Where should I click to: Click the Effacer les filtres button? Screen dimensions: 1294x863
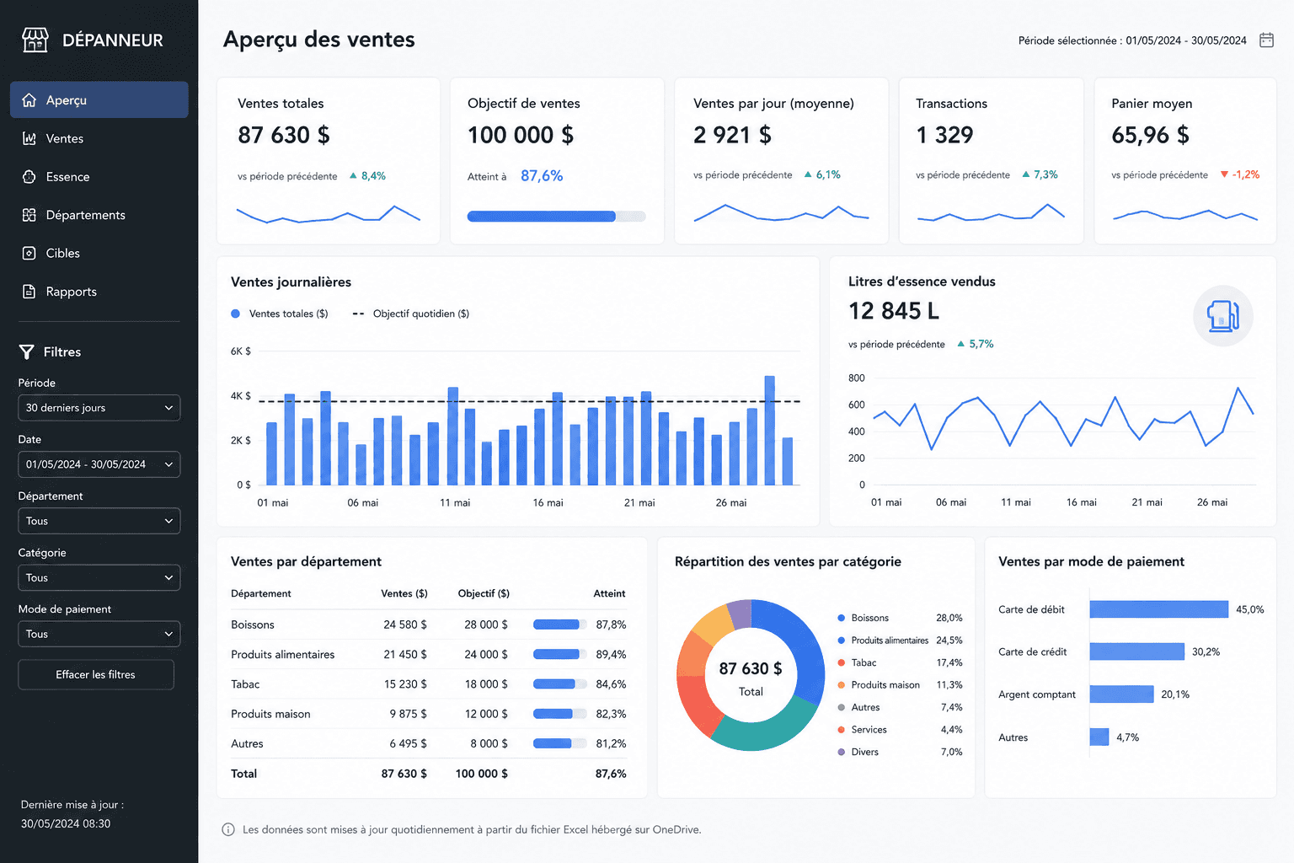(x=96, y=674)
